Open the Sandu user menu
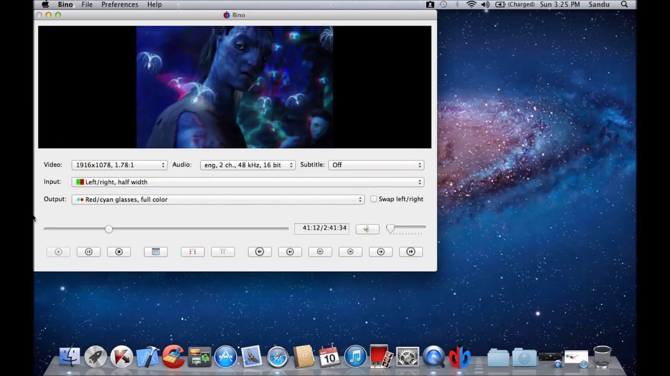 pyautogui.click(x=599, y=4)
